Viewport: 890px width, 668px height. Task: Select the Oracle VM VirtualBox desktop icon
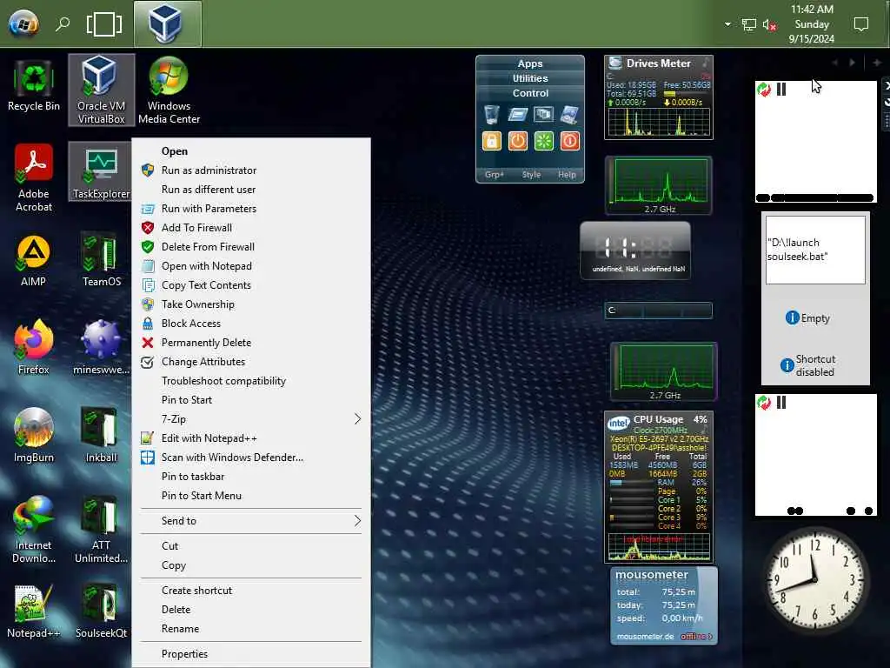[x=101, y=90]
